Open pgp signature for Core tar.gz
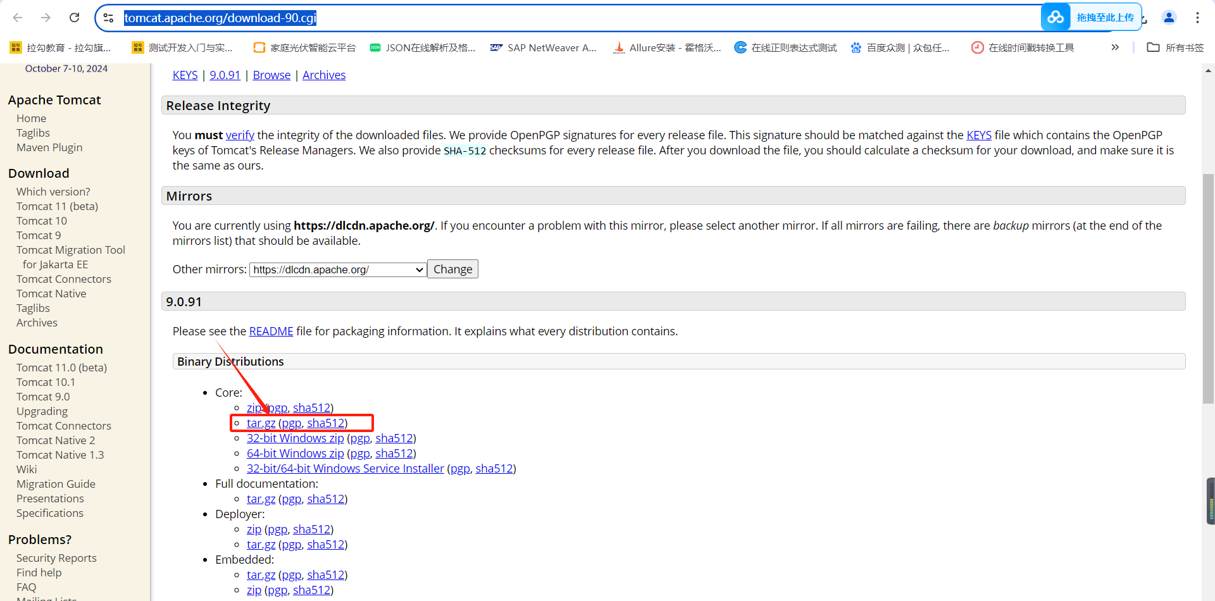The width and height of the screenshot is (1215, 601). [x=291, y=423]
